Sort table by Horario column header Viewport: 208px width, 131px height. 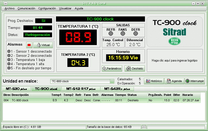pos(191,95)
